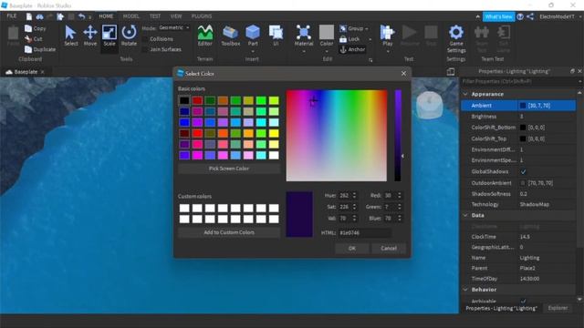Viewport: 584px width, 328px height.
Task: Click the hue-saturation color gradient field
Action: pyautogui.click(x=337, y=136)
